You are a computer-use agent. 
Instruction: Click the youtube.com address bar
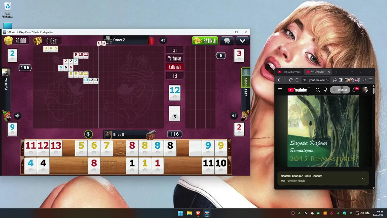tap(316, 80)
